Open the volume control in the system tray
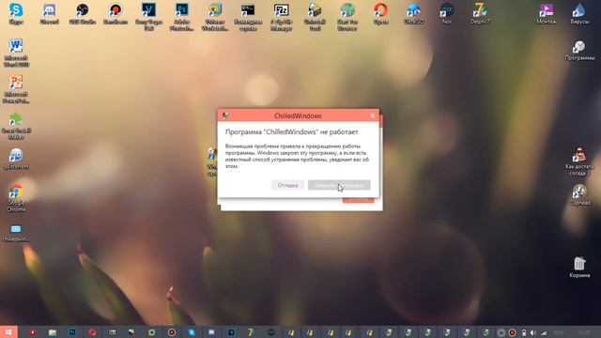The height and width of the screenshot is (338, 601). [533, 332]
